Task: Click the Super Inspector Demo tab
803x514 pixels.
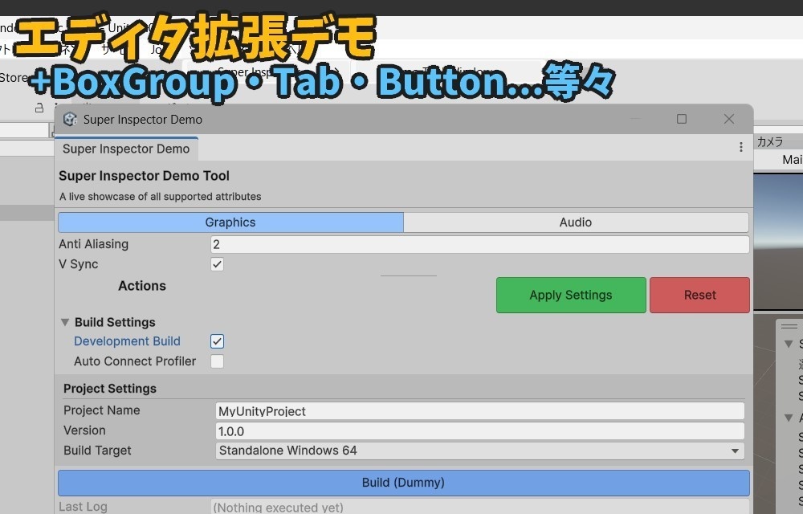Action: 126,149
